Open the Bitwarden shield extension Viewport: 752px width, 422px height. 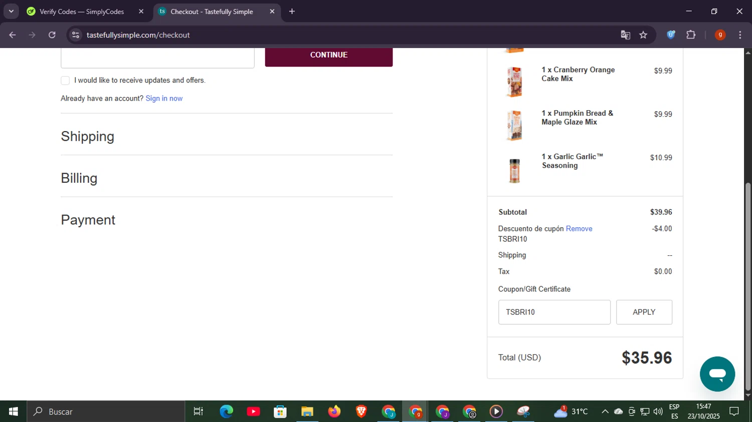(x=671, y=35)
